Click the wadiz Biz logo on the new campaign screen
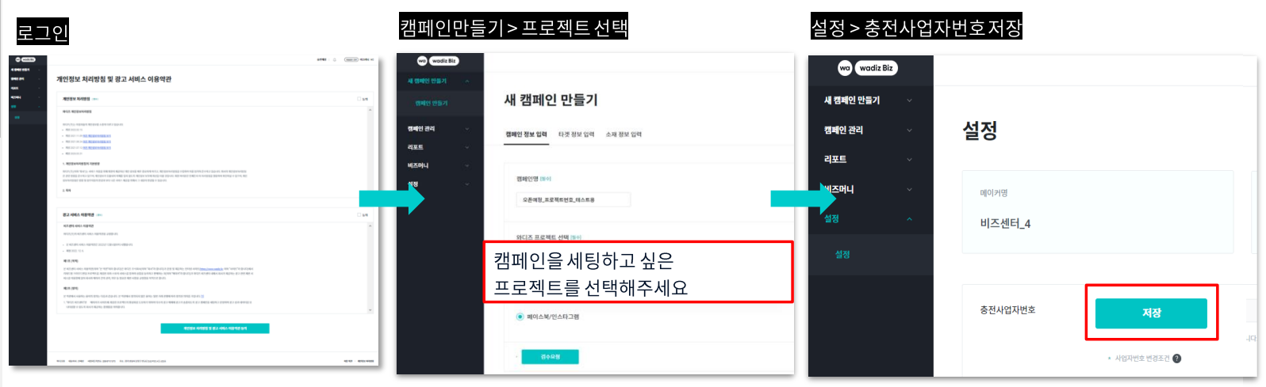Screen dimensions: 1266x387 click(438, 61)
